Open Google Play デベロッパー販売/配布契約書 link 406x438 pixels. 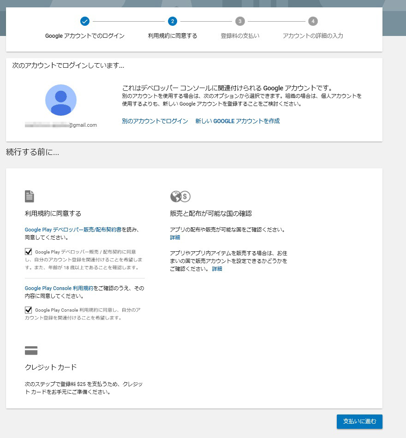pyautogui.click(x=73, y=230)
